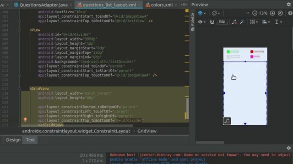This screenshot has width=293, height=164.
Task: Close the questions_list_layout.xml tab
Action: (139, 5)
